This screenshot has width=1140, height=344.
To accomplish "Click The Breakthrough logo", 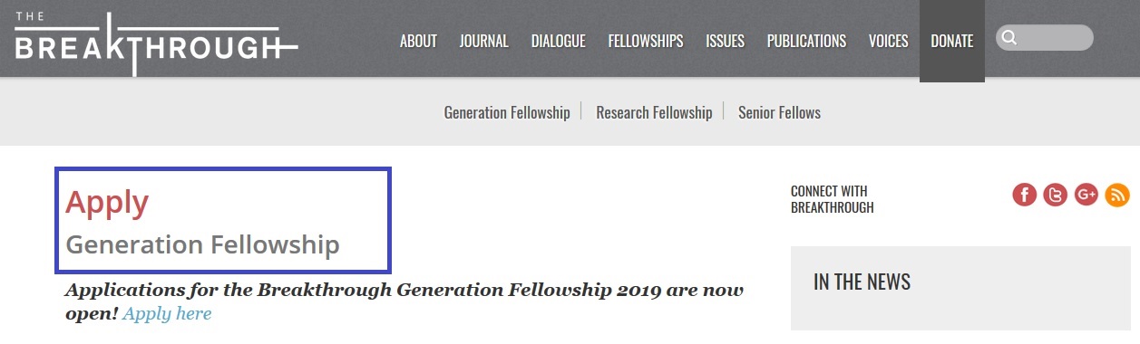I will tap(155, 42).
